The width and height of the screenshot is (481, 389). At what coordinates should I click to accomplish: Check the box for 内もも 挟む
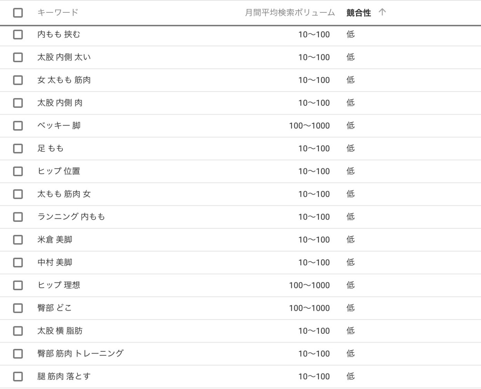tap(18, 35)
